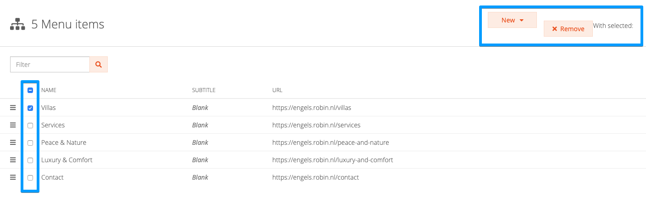Toggle the select-all header checkbox
Image resolution: width=646 pixels, height=214 pixels.
coord(30,90)
